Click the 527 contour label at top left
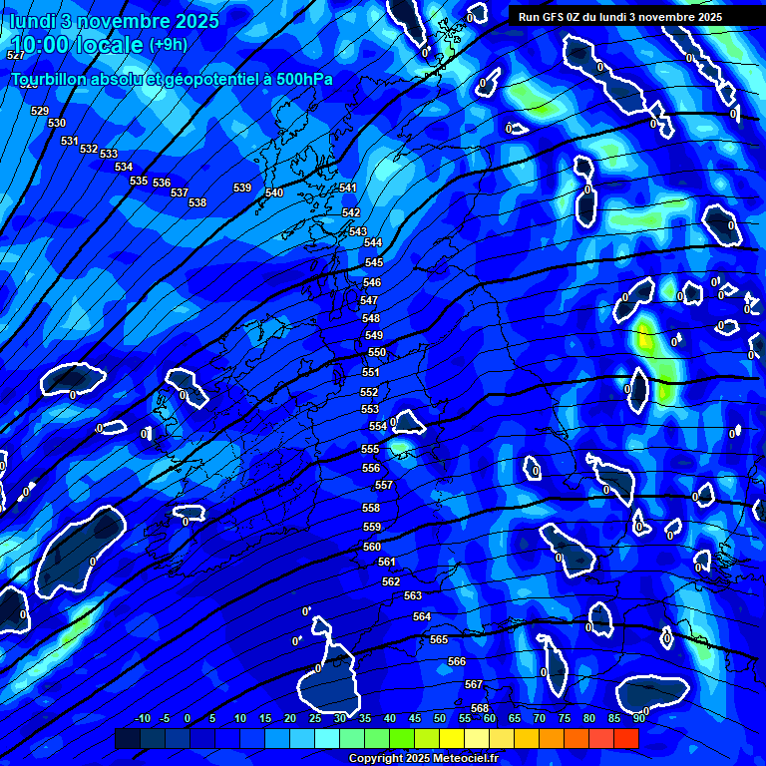Image resolution: width=766 pixels, height=766 pixels. pos(15,56)
